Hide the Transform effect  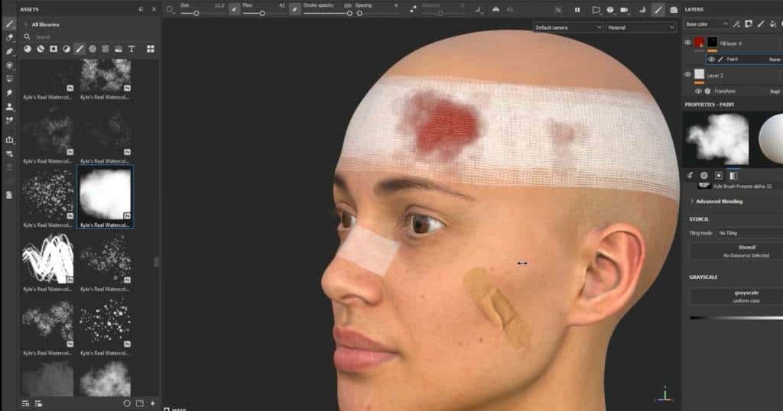click(698, 91)
